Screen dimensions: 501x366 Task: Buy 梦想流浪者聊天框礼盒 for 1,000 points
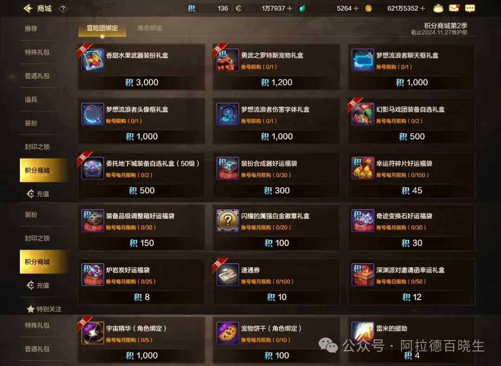(x=411, y=83)
